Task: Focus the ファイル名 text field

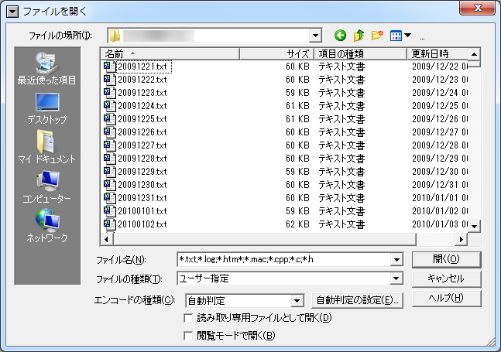Action: [x=283, y=260]
